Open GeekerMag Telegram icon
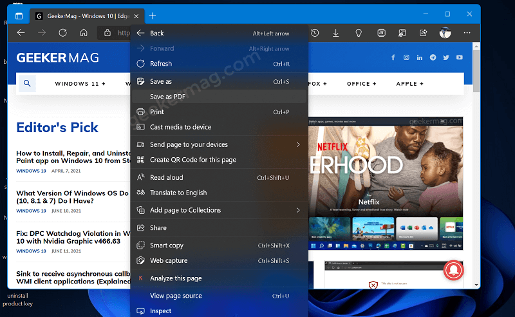This screenshot has width=515, height=317. (433, 57)
